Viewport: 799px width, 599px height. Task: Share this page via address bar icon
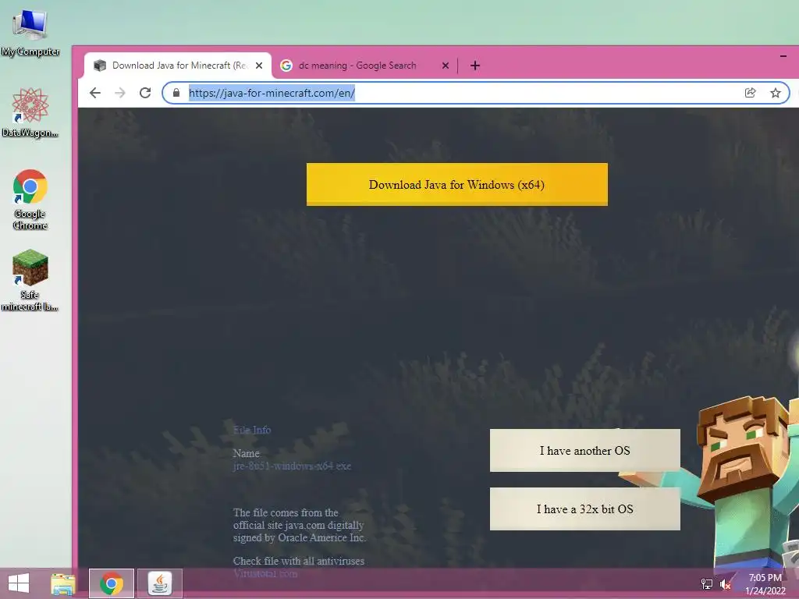coord(750,93)
